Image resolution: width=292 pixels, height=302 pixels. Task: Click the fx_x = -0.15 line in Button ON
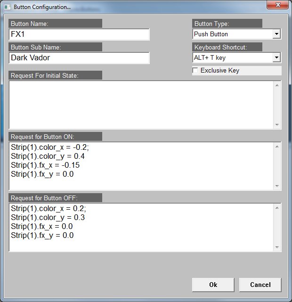[x=45, y=165]
